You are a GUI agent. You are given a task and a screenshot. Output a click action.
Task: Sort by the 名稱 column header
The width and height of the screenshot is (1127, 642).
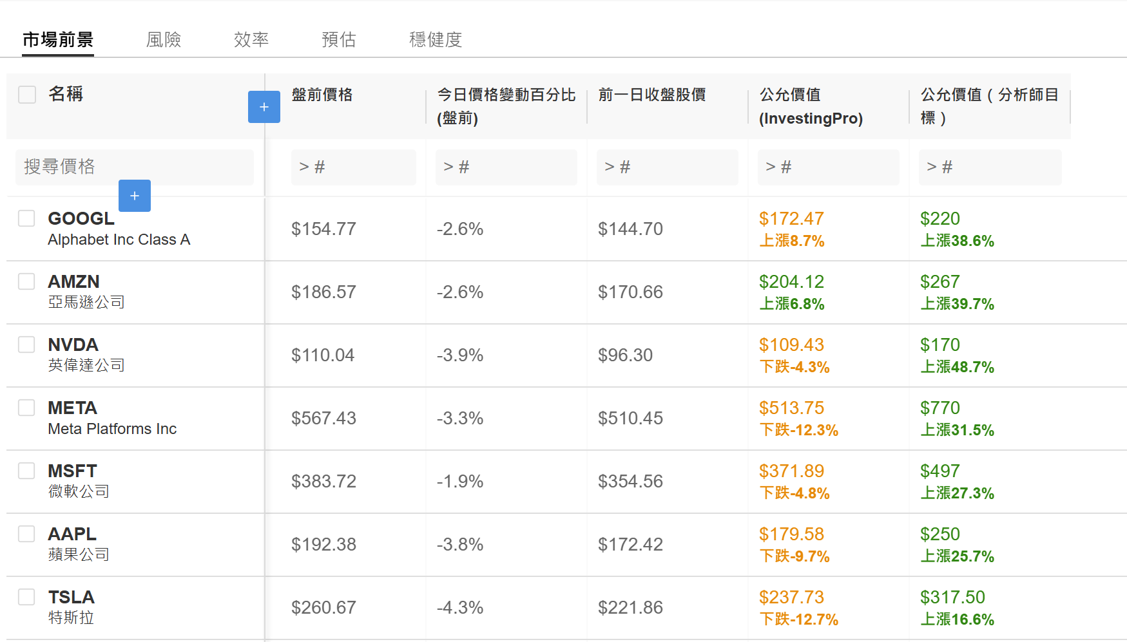click(x=66, y=94)
